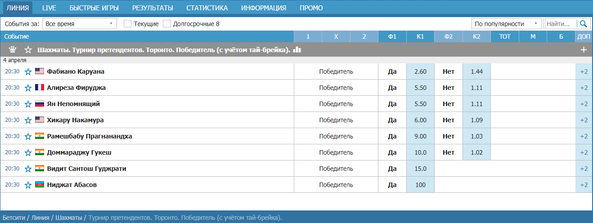Select odds 100 for Ниджат Абасов

pos(420,185)
